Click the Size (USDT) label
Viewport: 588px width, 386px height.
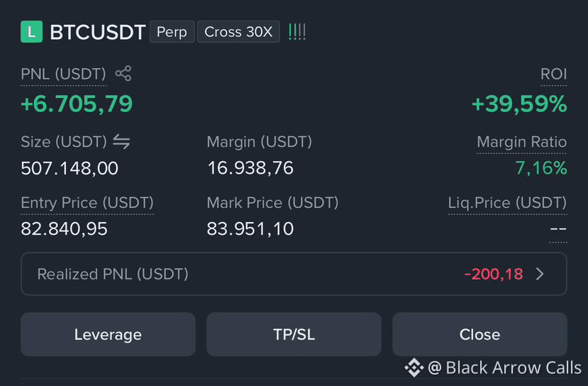click(64, 142)
